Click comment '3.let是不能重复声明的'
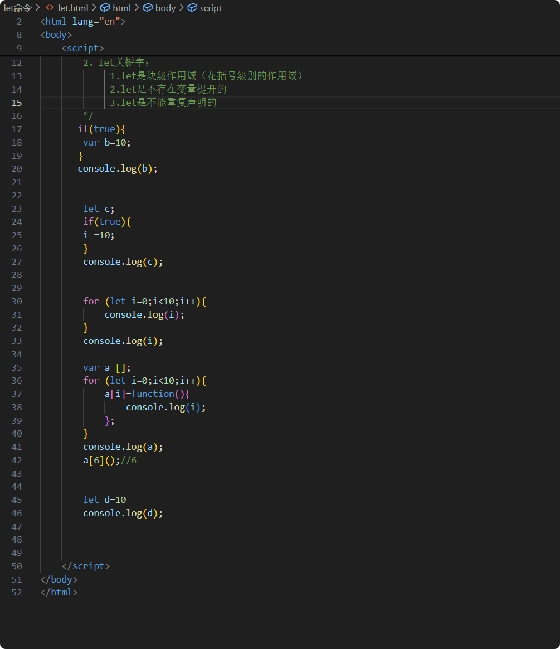 [163, 102]
